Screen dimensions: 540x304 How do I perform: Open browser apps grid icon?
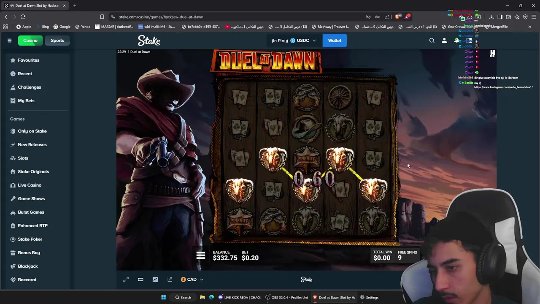pos(5,27)
